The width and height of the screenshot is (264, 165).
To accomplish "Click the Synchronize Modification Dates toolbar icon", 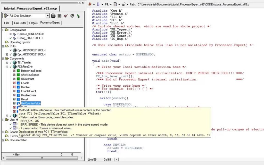I will pos(60,16).
